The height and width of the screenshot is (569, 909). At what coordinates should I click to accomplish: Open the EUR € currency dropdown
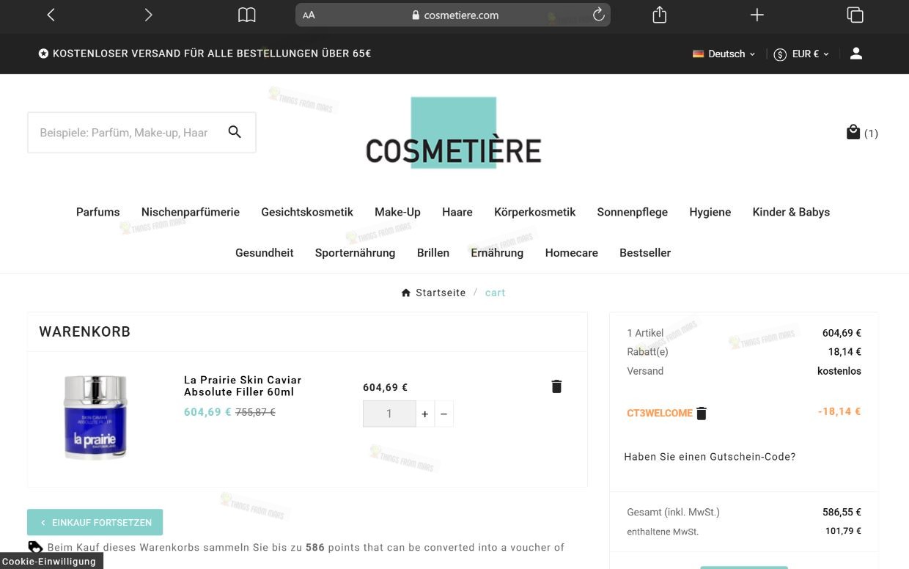(801, 54)
